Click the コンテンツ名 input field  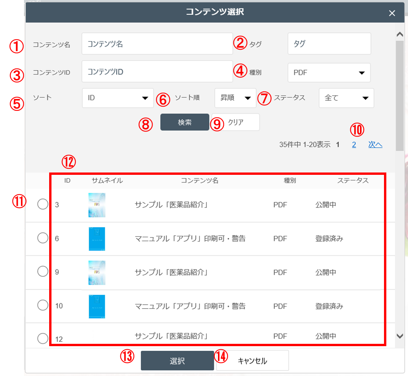pos(157,44)
